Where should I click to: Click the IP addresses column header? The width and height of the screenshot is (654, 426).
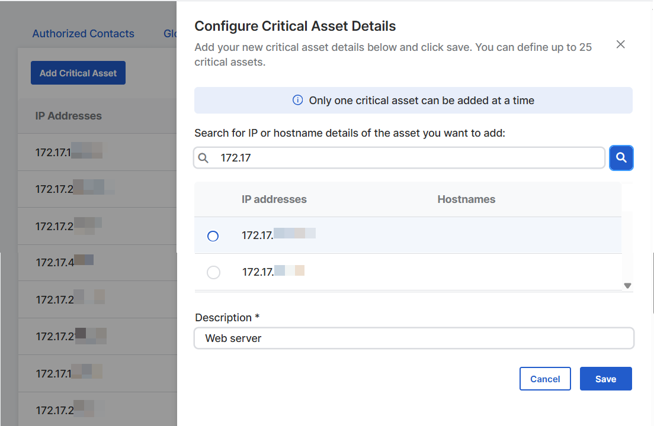(x=274, y=199)
